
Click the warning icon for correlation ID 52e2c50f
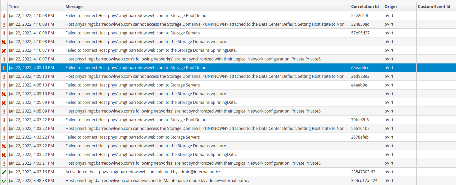(x=4, y=16)
